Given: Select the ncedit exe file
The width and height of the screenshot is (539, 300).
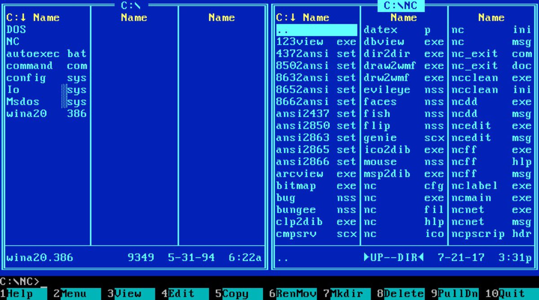Looking at the screenshot, I should coord(491,125).
